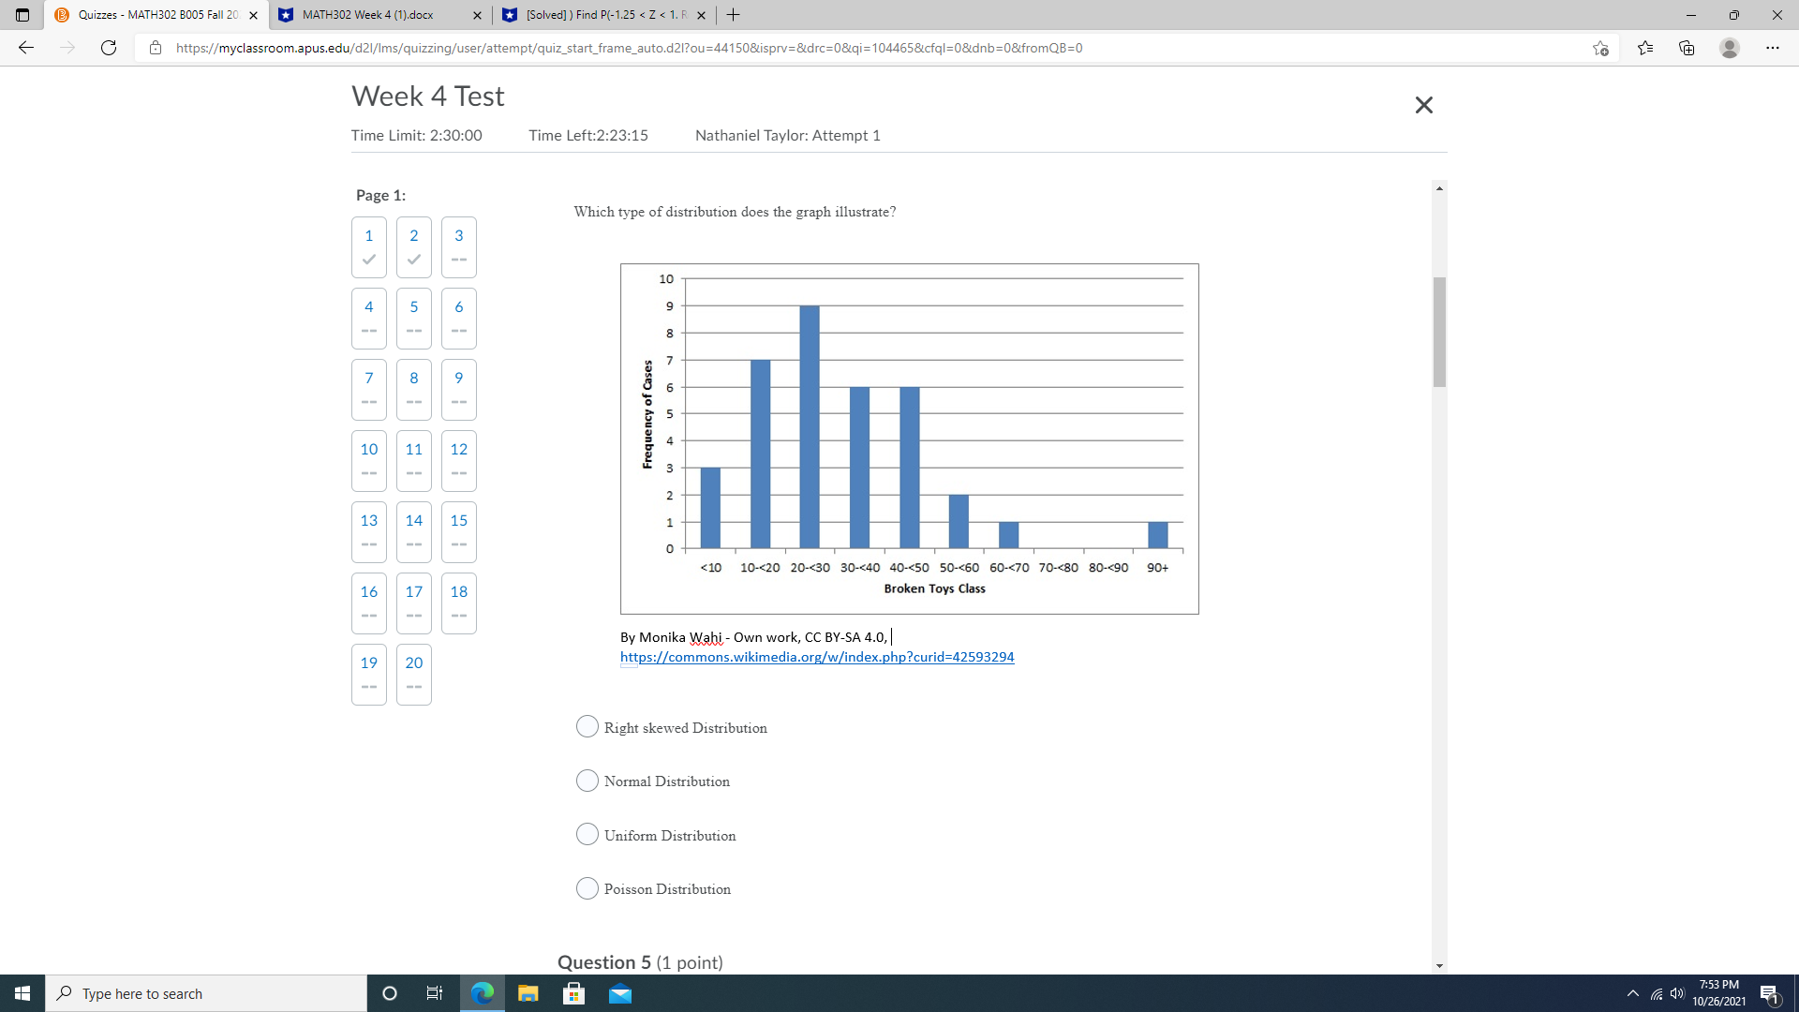Expand question 15 in the navigation panel
The height and width of the screenshot is (1012, 1799).
pos(458,531)
